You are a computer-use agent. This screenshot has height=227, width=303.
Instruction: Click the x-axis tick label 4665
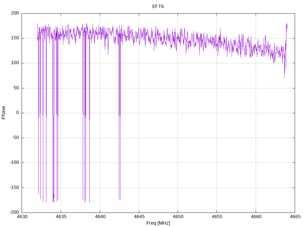coord(295,217)
